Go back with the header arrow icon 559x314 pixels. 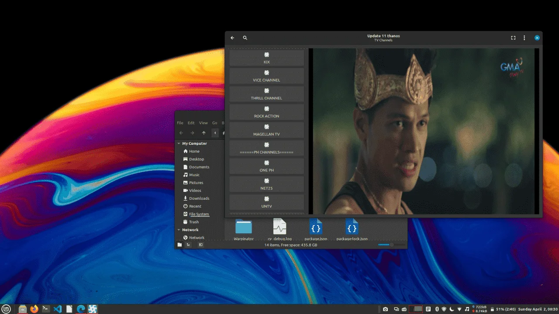click(x=232, y=38)
